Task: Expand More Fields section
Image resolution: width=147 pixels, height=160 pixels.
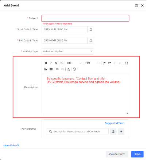Action: coord(11,145)
